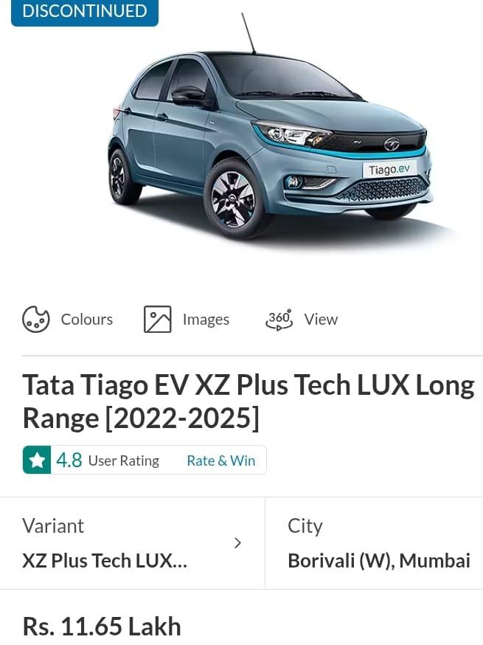
Task: Open the Tiago EV car photo
Action: pyautogui.click(x=270, y=140)
